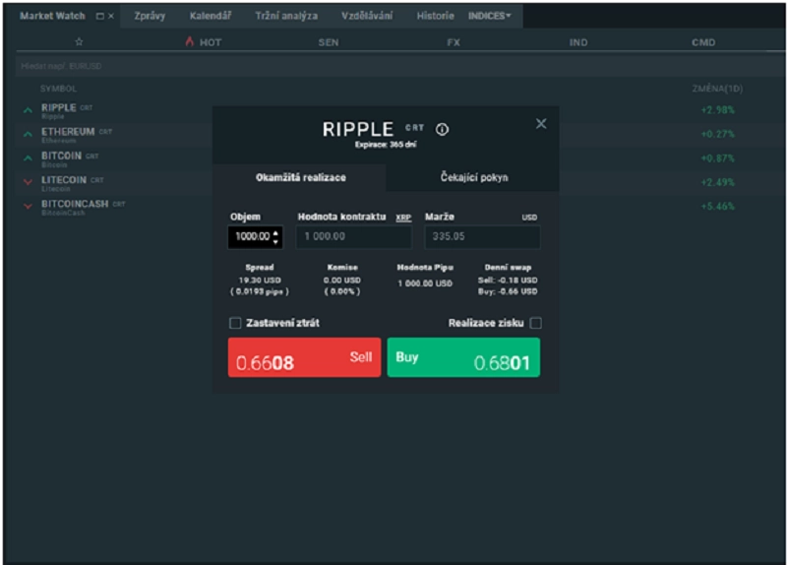The width and height of the screenshot is (787, 565).
Task: Toggle the XRP currency link
Action: [403, 218]
